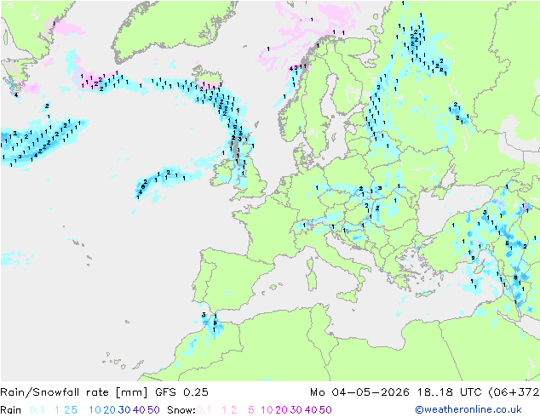The height and width of the screenshot is (417, 540).
Task: Click the "18..18 UTC" time text
Action: pyautogui.click(x=449, y=392)
